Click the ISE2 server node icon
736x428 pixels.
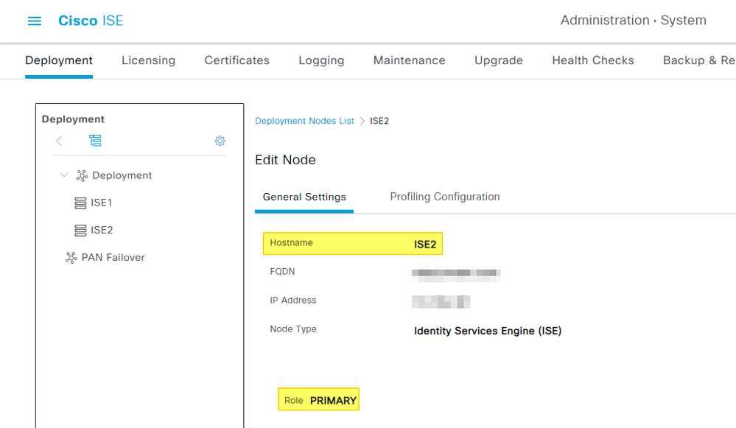(x=80, y=230)
